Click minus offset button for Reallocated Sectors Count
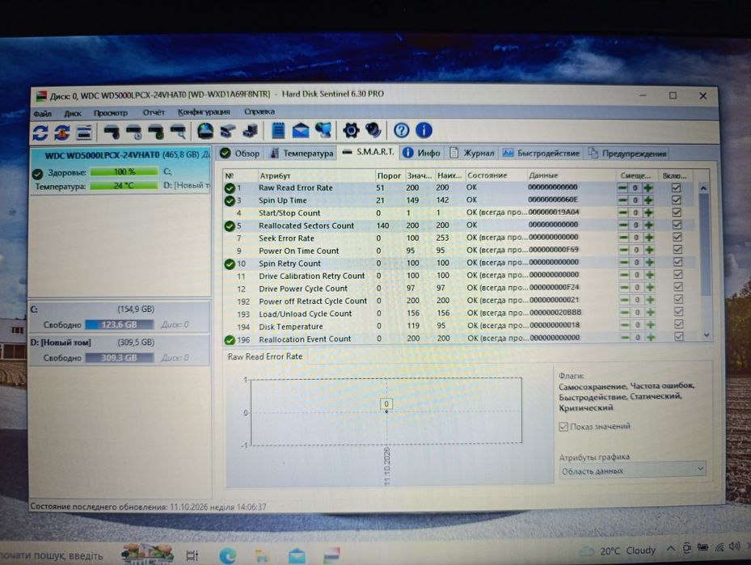This screenshot has height=565, width=751. tap(623, 225)
